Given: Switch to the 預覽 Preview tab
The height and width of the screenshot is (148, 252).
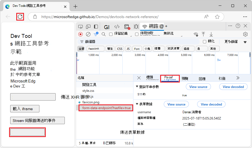Looking at the screenshot, I should [x=185, y=78].
